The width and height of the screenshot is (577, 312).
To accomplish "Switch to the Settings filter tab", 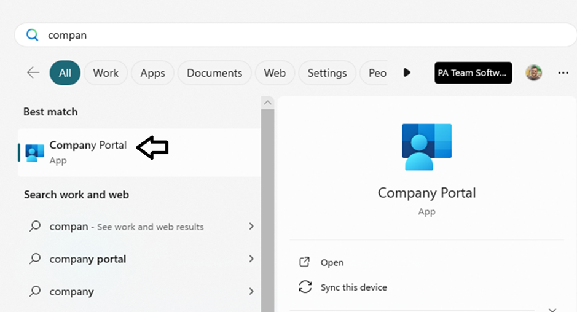I will (327, 72).
